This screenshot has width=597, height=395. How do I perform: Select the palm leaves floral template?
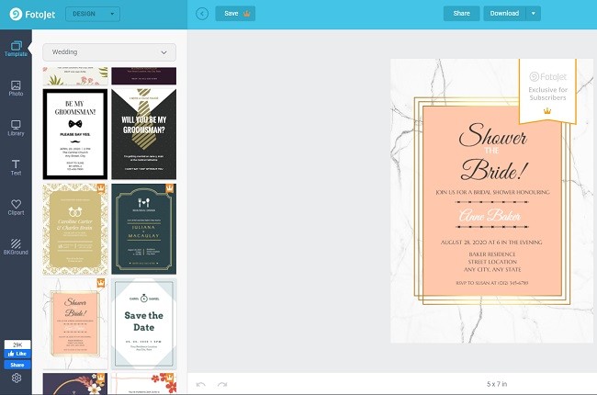(x=75, y=76)
